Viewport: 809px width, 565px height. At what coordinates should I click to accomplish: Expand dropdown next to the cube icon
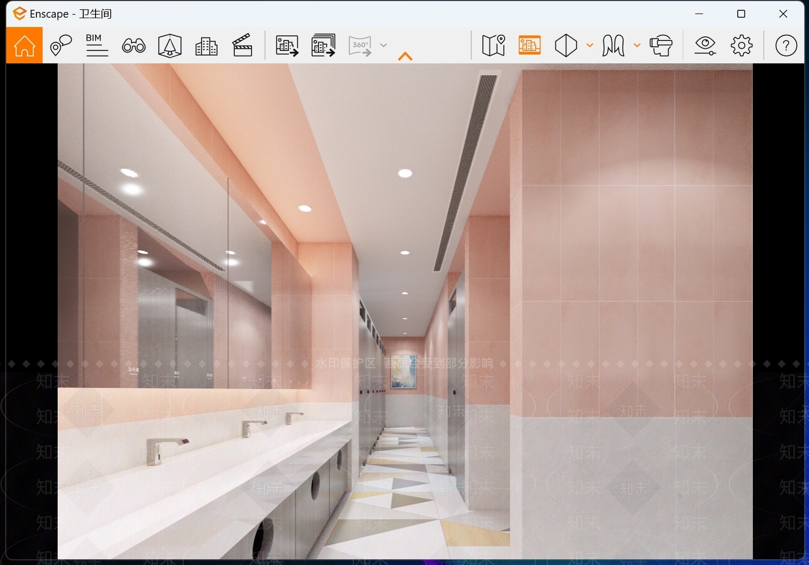590,45
